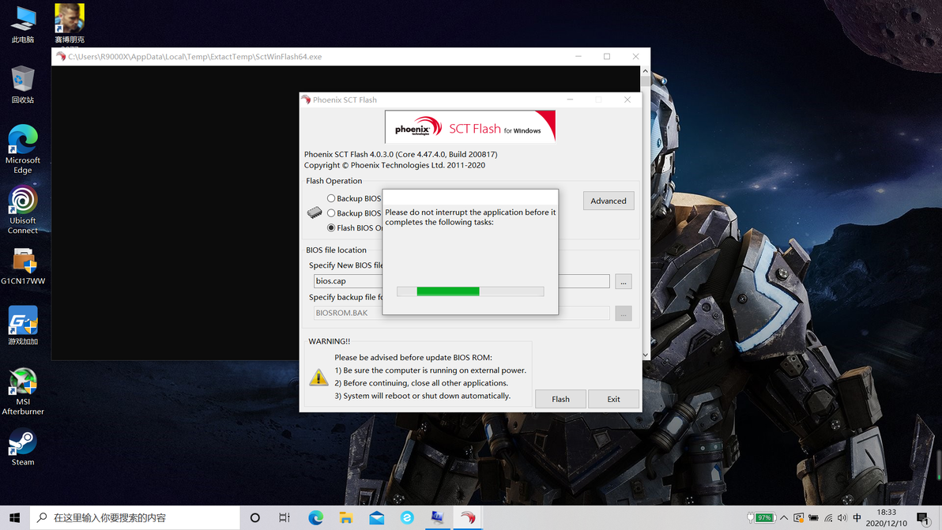Click the console window scroll-down arrow

645,355
